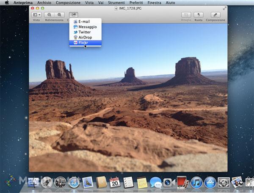Viewport: 254px width, 193px height.
Task: Open the Aiuto help menu
Action: coord(170,3)
